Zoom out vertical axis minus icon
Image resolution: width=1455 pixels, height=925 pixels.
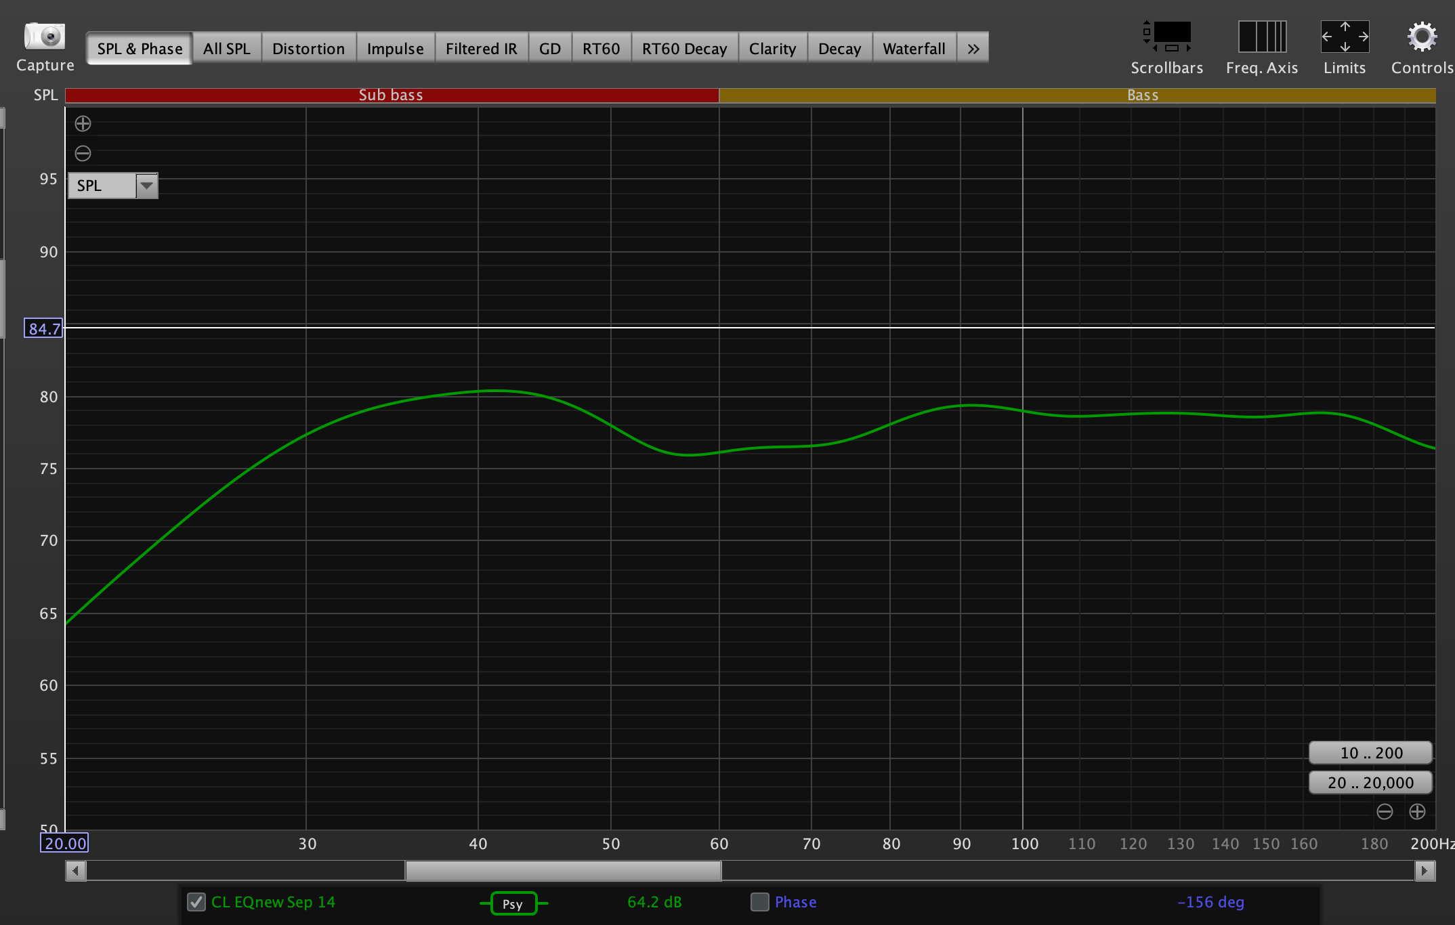pos(83,154)
